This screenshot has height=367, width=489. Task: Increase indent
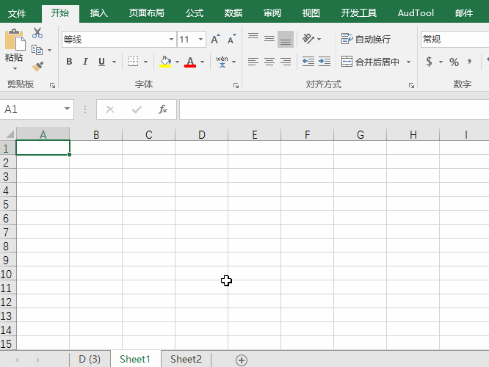[325, 62]
